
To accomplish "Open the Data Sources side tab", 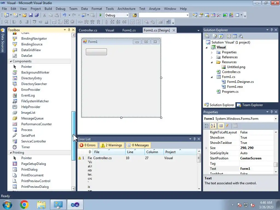I will click(3, 41).
